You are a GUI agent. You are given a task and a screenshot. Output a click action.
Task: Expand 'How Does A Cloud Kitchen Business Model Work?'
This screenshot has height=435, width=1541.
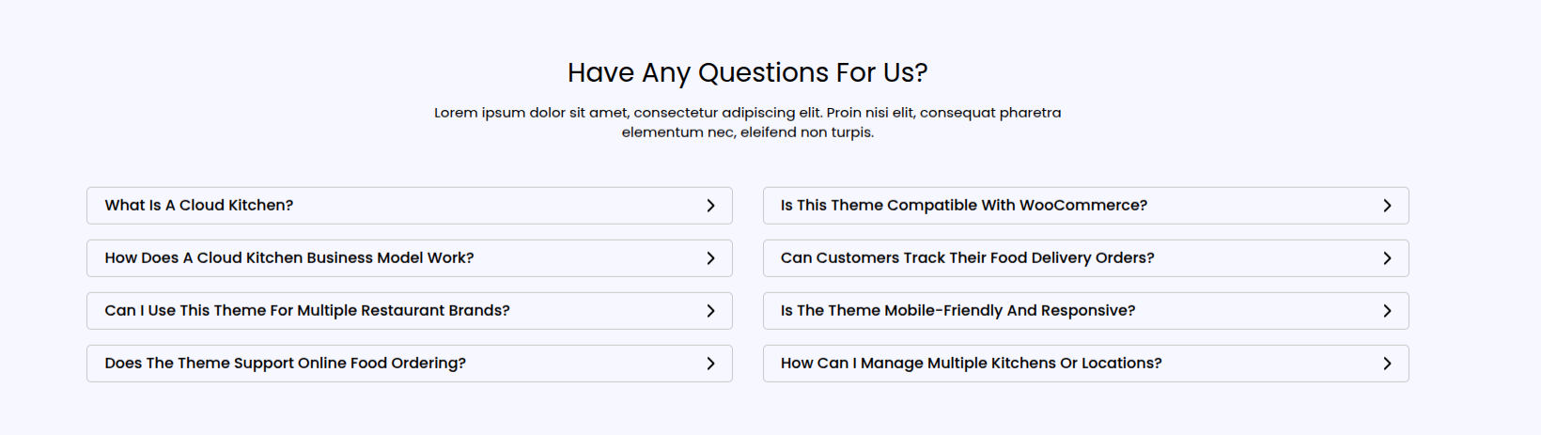click(x=289, y=258)
